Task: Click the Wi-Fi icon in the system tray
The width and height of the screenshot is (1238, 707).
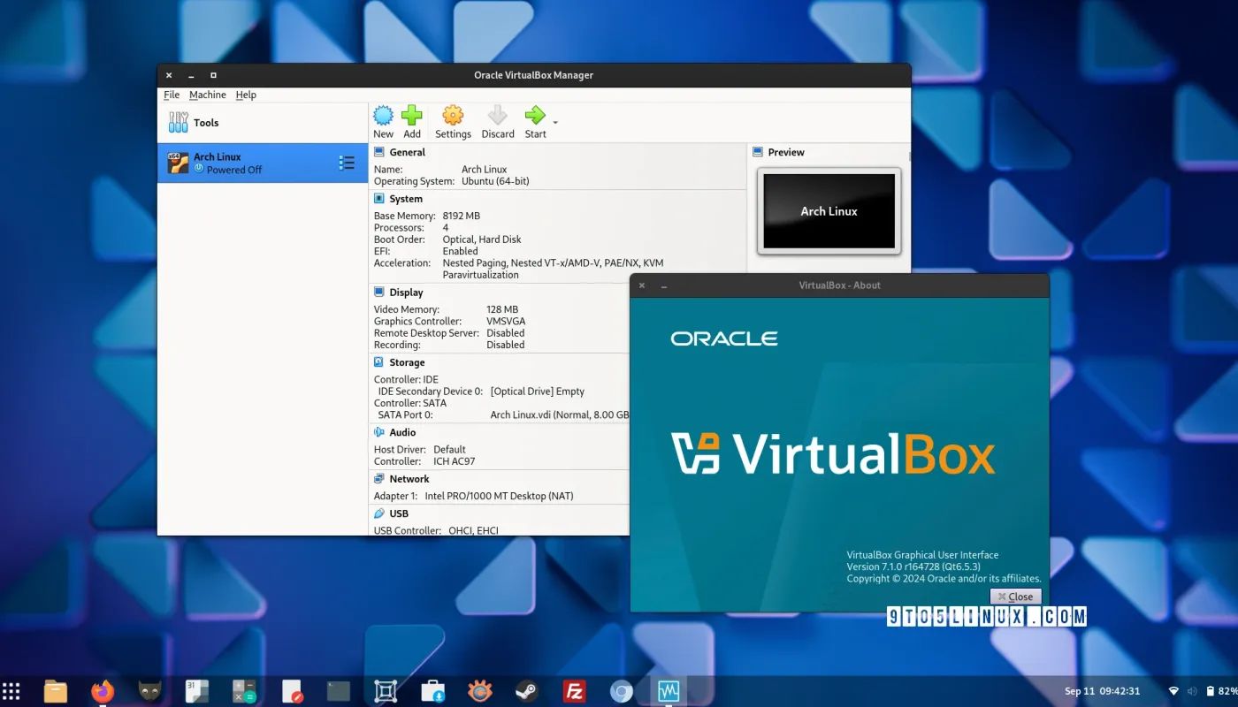Action: [1173, 691]
